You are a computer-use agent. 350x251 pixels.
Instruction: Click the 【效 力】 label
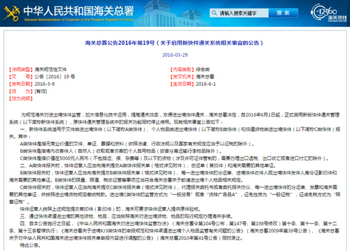(x=21, y=91)
